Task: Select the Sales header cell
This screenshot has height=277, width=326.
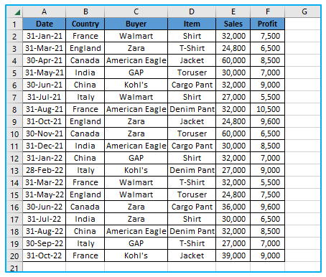Action: [x=233, y=24]
